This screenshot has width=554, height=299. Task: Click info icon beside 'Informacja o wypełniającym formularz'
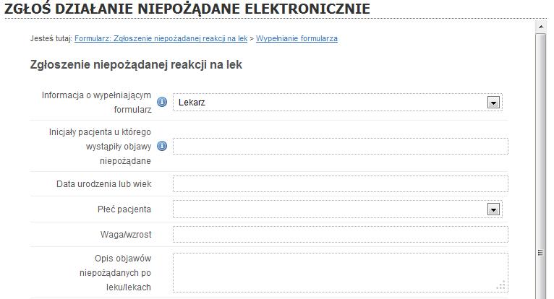tap(162, 102)
